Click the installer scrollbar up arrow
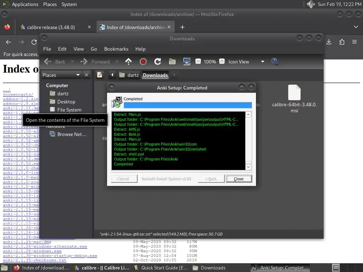 248,115
